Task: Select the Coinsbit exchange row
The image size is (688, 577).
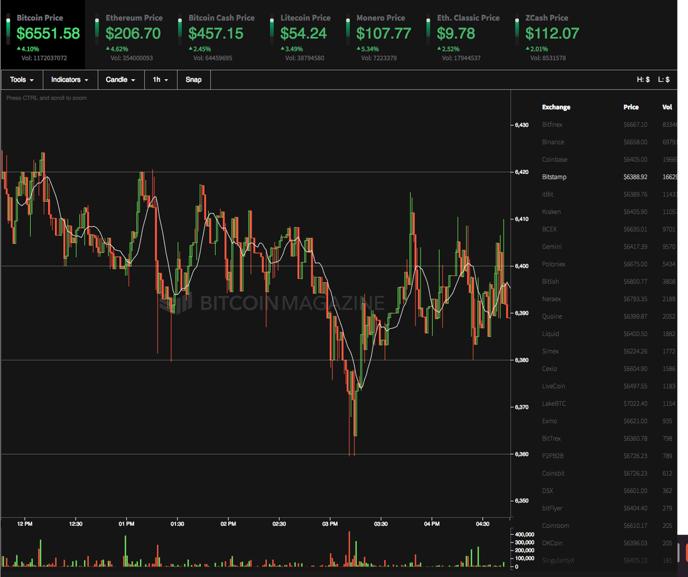Action: tap(609, 474)
